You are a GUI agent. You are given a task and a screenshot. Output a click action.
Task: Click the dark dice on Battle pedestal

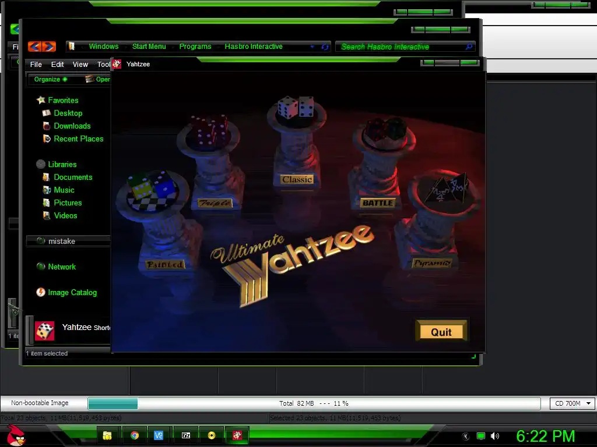tap(385, 130)
